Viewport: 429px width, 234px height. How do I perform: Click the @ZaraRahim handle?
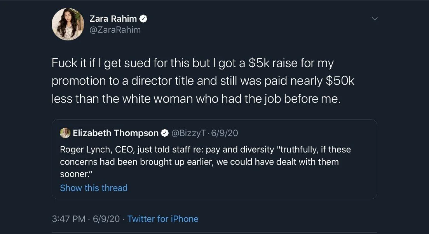tap(115, 30)
